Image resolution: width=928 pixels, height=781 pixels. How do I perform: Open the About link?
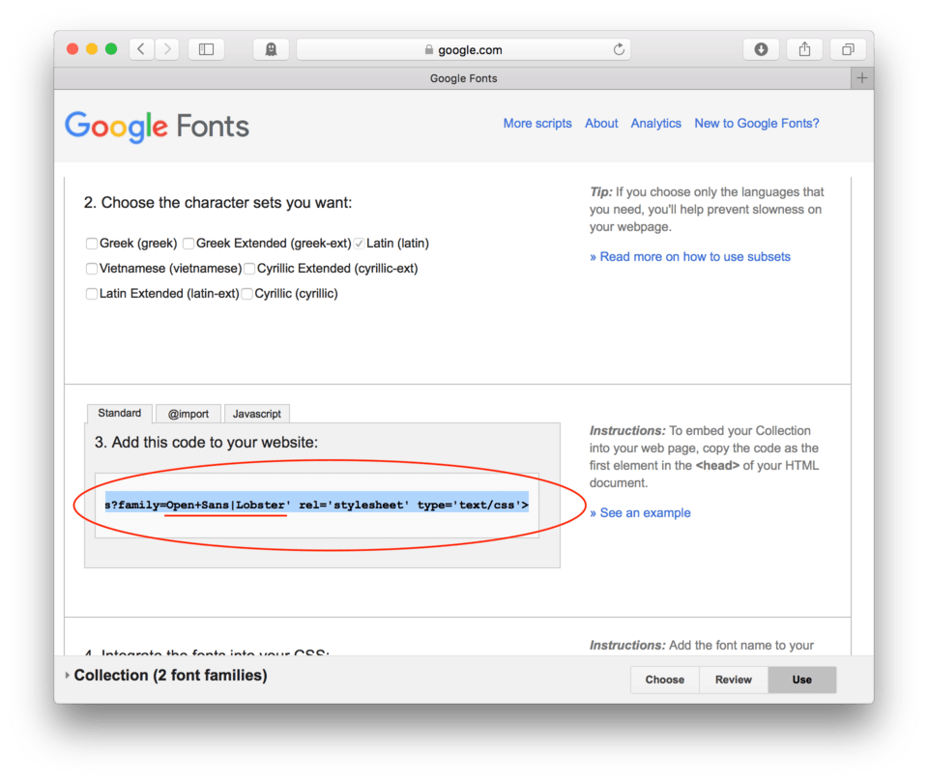601,123
